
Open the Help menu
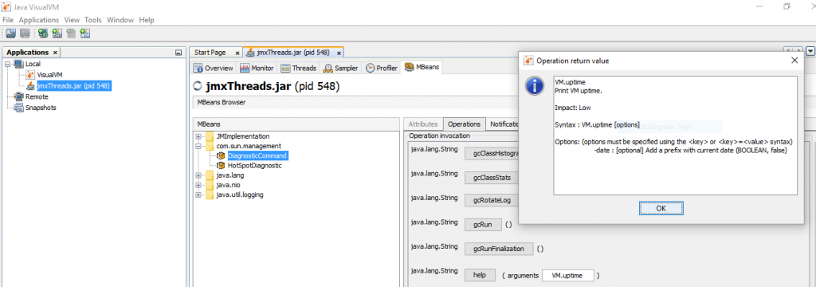pos(147,20)
